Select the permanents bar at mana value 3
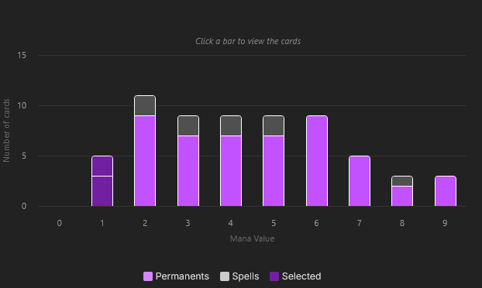The image size is (482, 288). tap(188, 171)
